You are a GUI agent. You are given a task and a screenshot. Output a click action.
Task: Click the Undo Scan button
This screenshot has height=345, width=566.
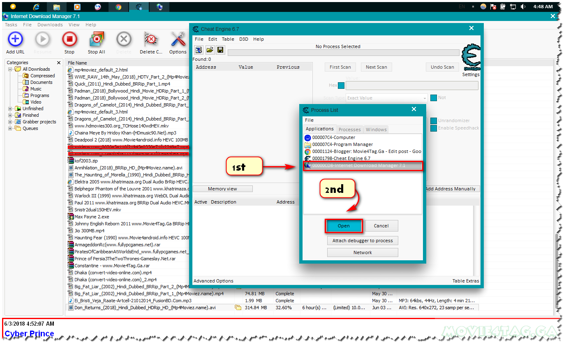442,67
